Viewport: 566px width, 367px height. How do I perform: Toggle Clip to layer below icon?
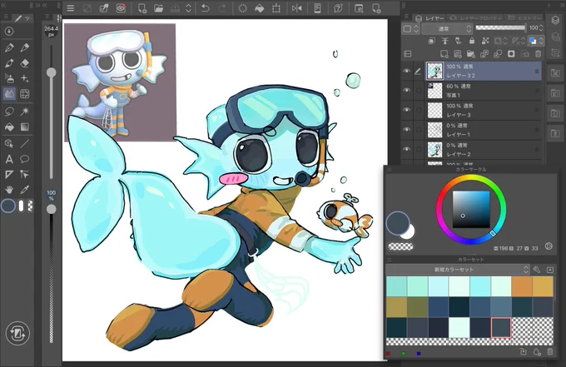pos(431,41)
